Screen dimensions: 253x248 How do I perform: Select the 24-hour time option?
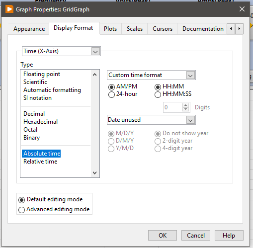coord(123,94)
